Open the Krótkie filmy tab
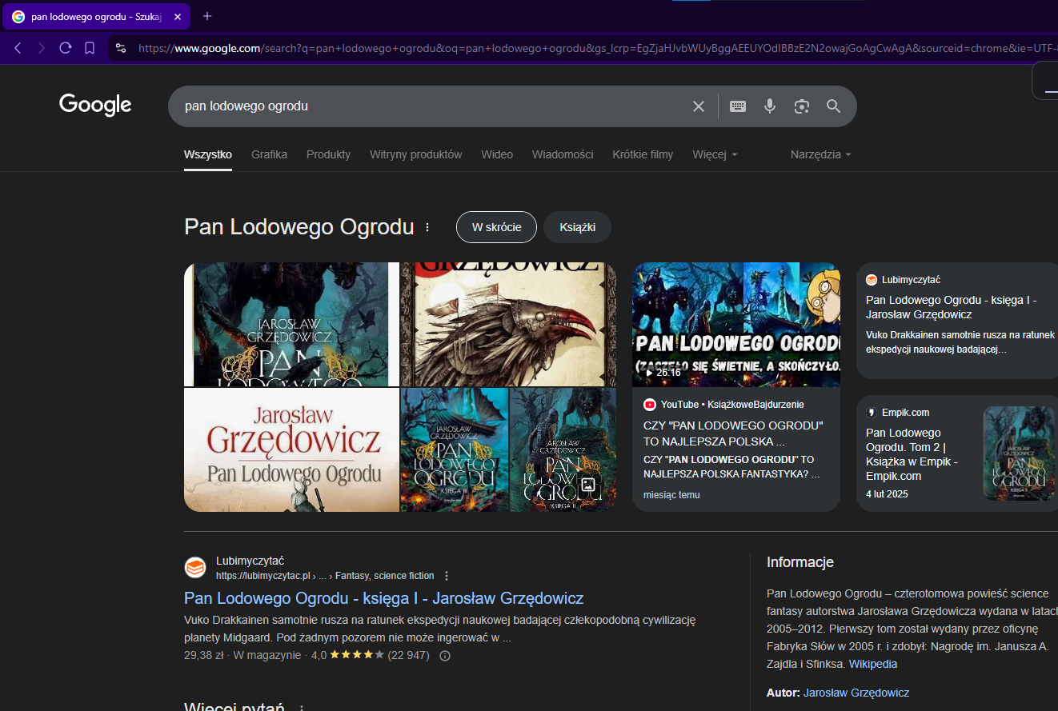1058x711 pixels. [x=643, y=154]
